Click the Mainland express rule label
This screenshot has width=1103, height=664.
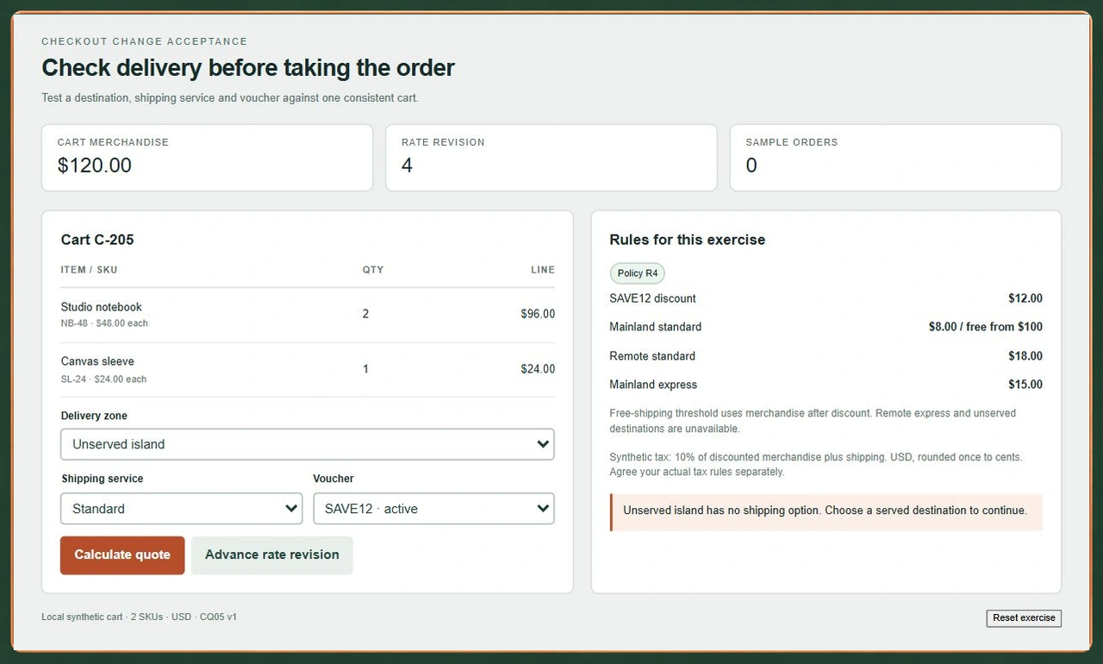(653, 385)
